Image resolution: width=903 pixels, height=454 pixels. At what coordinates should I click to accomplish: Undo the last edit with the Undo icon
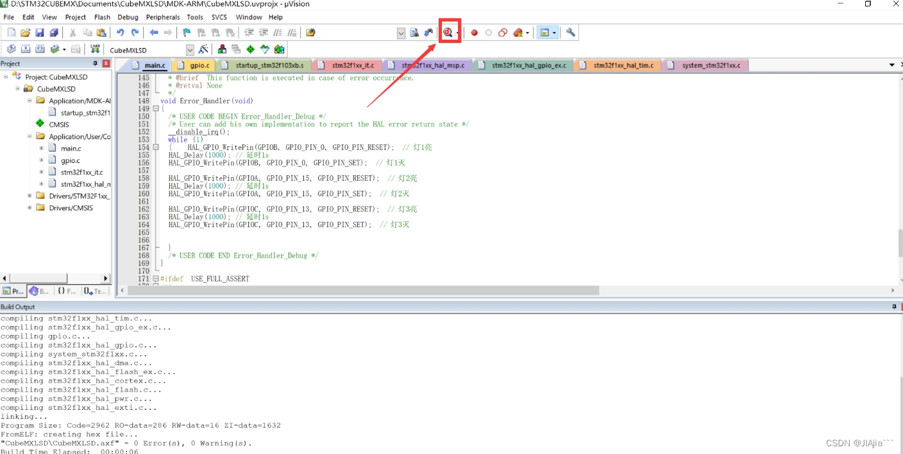tap(120, 33)
